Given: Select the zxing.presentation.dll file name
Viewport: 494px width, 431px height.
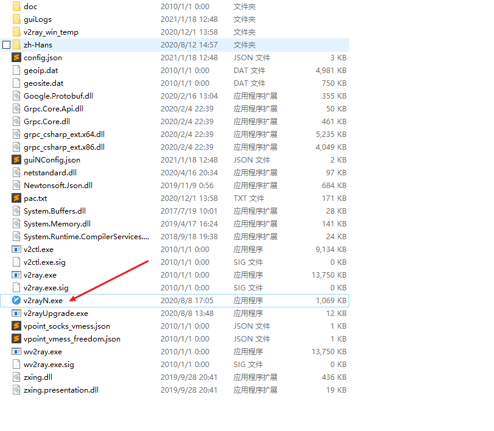Looking at the screenshot, I should tap(61, 390).
